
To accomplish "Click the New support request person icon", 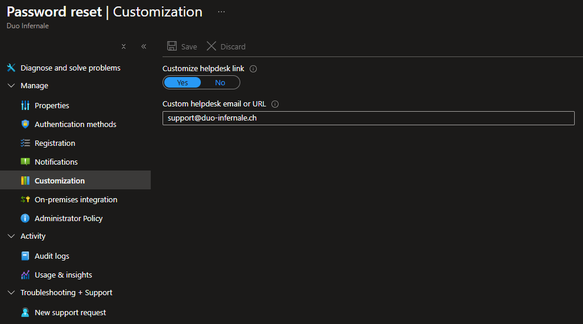I will (x=25, y=313).
